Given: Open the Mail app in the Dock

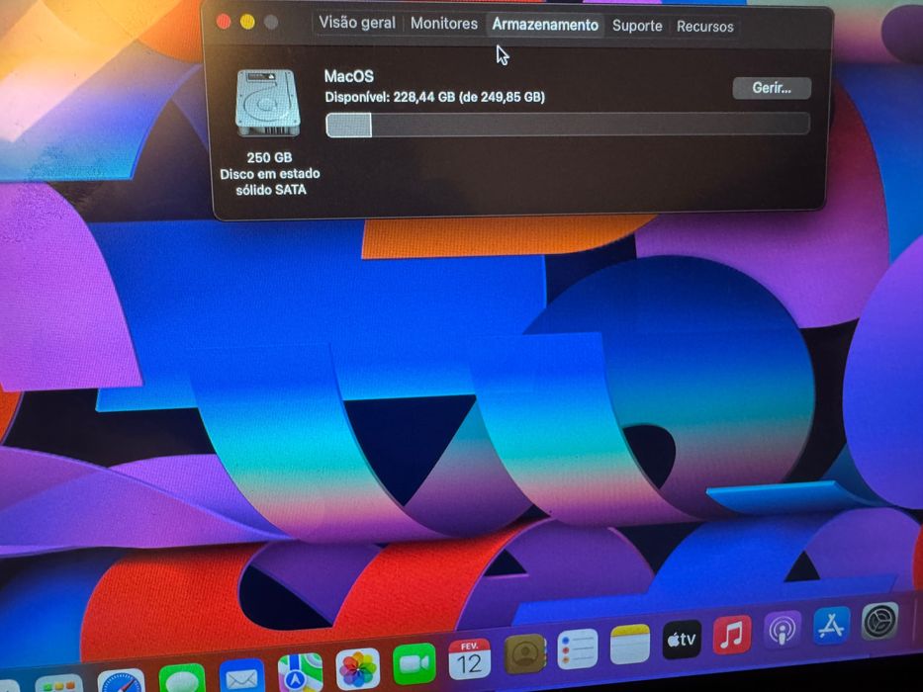Looking at the screenshot, I should (242, 675).
